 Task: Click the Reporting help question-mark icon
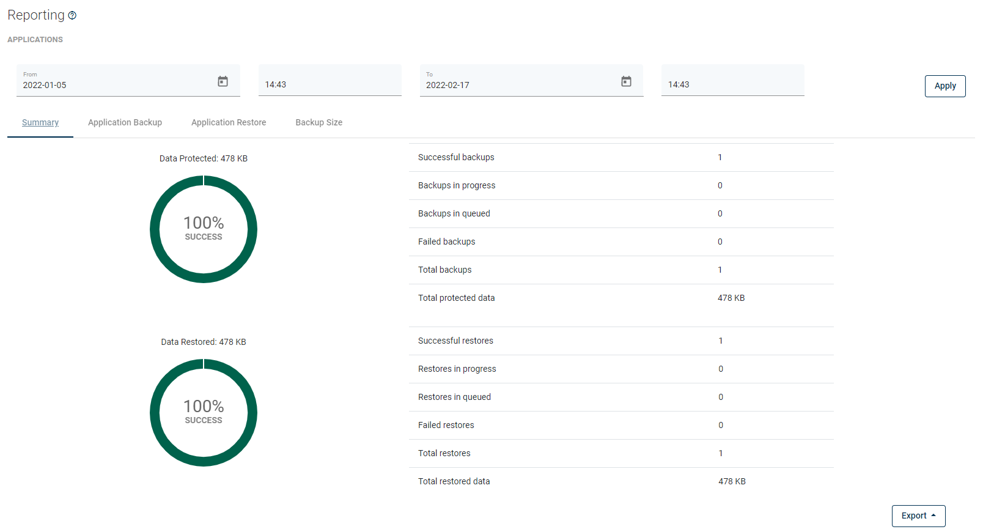point(72,16)
